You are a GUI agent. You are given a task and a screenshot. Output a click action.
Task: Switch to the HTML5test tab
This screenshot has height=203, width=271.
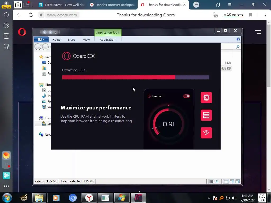[61, 5]
